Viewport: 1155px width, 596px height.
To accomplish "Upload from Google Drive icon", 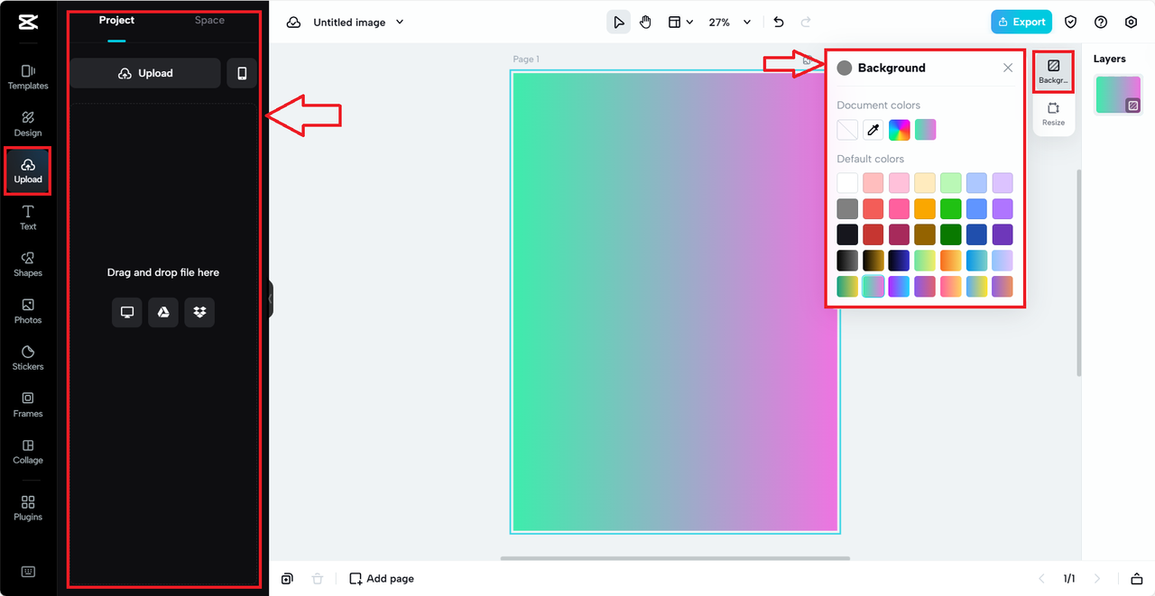I will [x=163, y=312].
